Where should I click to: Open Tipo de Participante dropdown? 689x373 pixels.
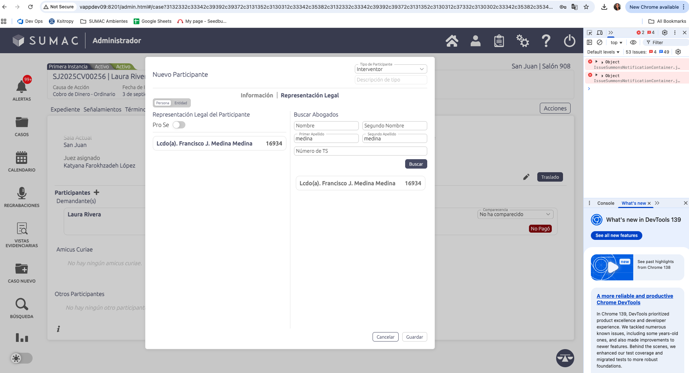tap(391, 69)
